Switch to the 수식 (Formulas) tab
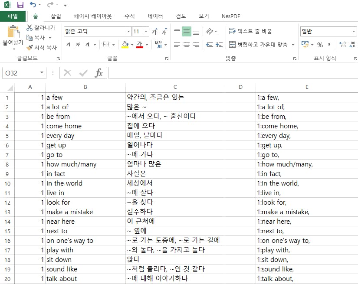358x284 pixels. [129, 16]
